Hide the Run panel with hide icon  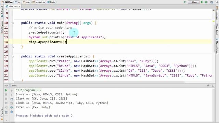[213, 85]
